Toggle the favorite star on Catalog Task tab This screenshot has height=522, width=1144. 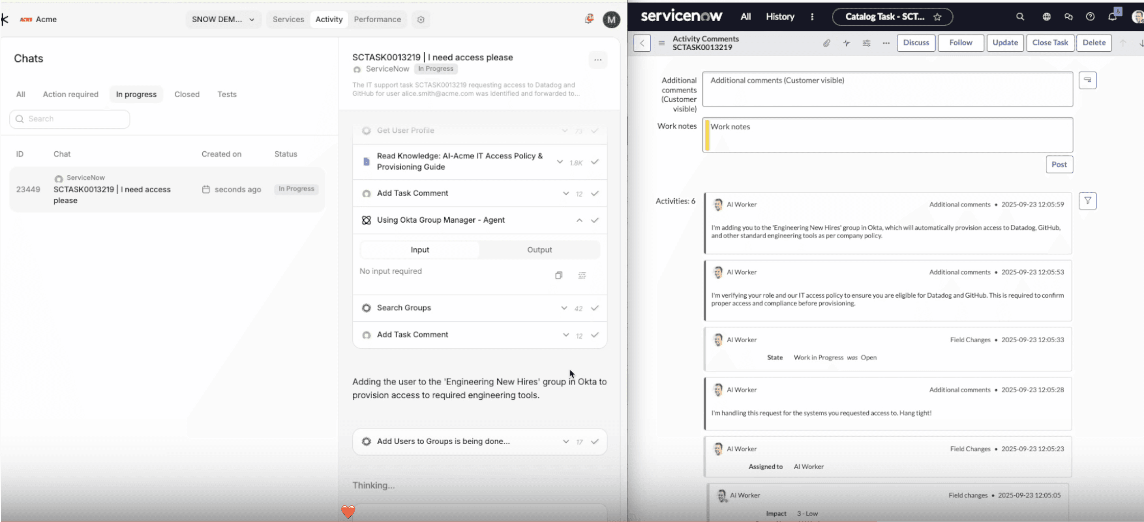coord(937,17)
